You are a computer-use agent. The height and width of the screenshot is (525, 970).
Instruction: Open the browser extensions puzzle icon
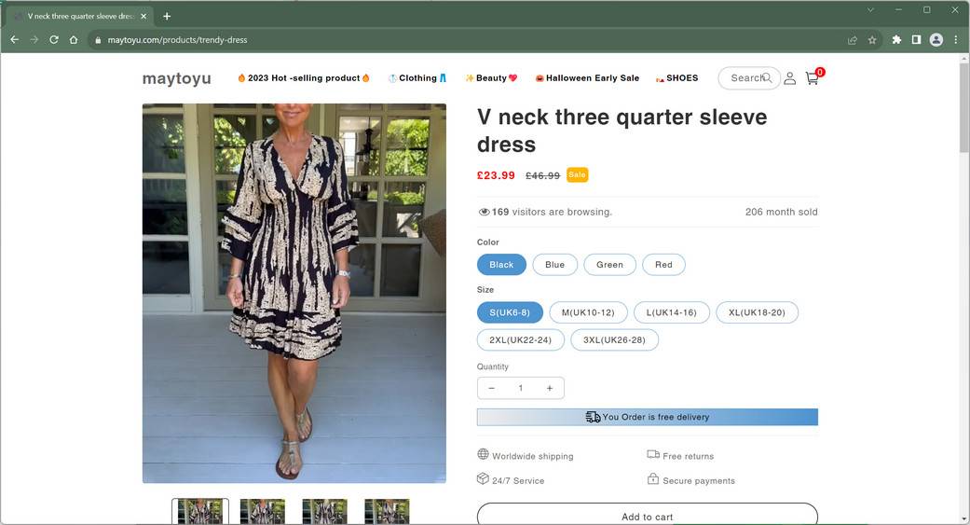(x=896, y=40)
